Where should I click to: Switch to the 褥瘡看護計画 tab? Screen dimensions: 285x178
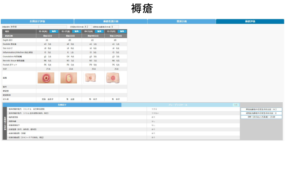coord(111,21)
